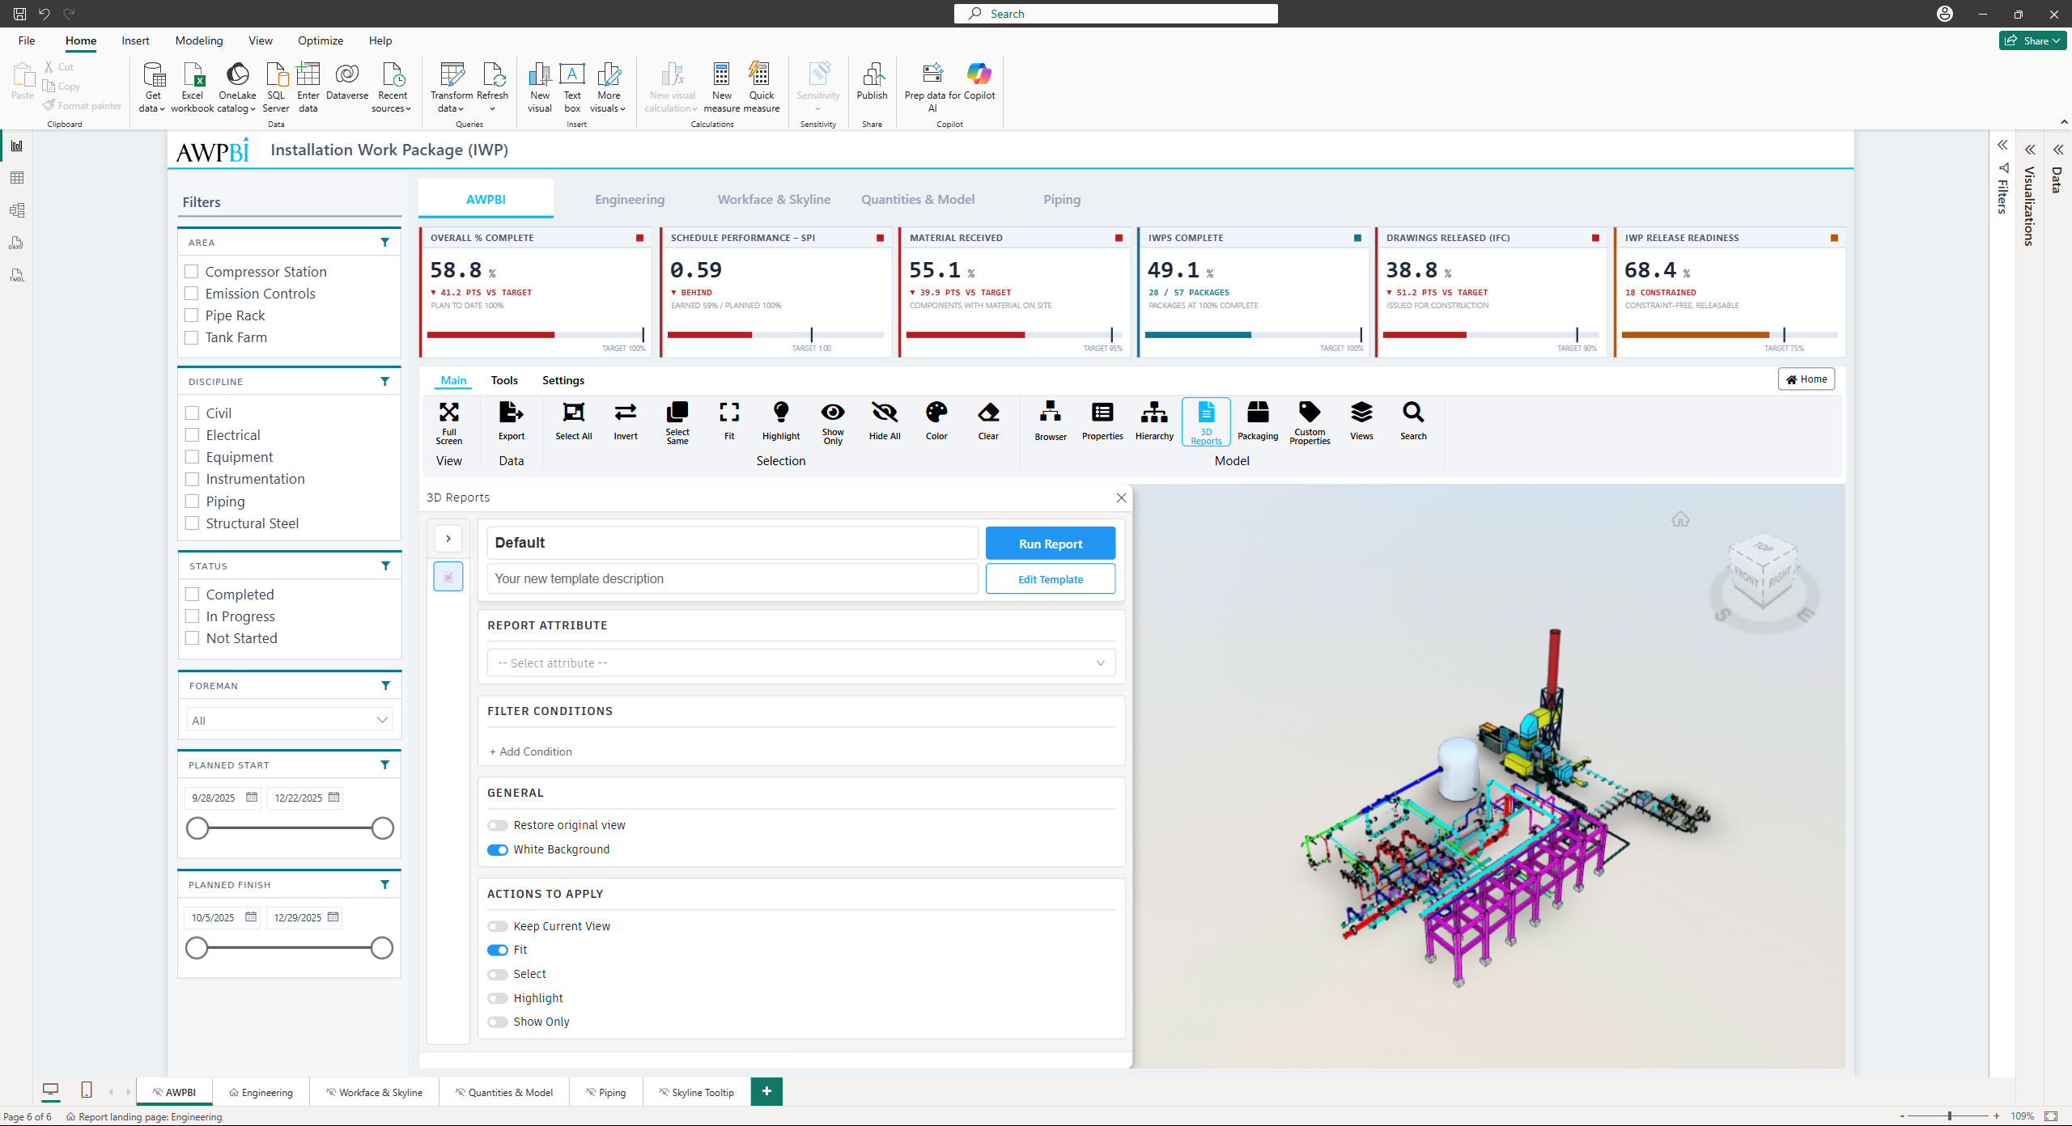Viewport: 2072px width, 1126px height.
Task: Switch to Quantities & Model report tab
Action: point(917,199)
